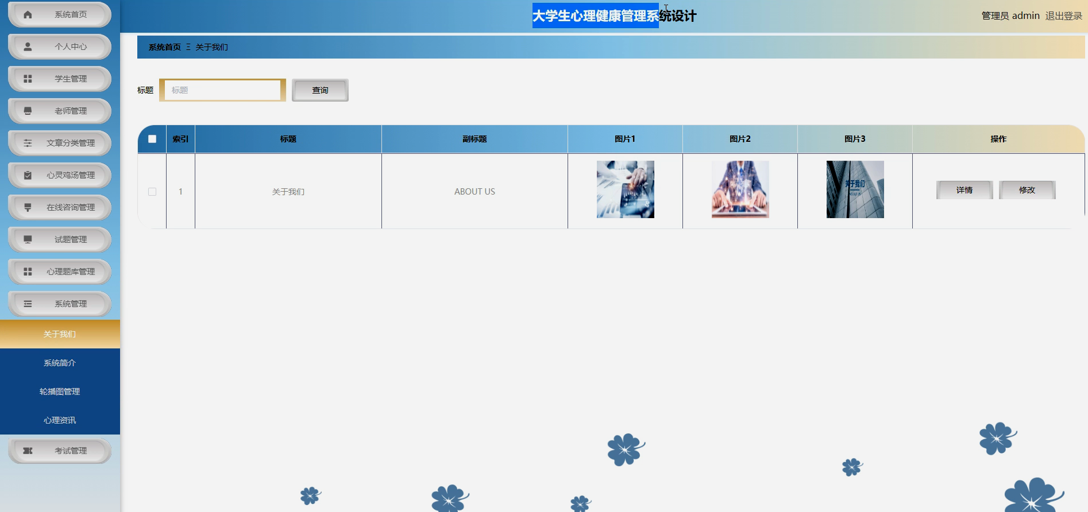1088x512 pixels.
Task: Expand the 在线咨询管理 menu
Action: [60, 207]
